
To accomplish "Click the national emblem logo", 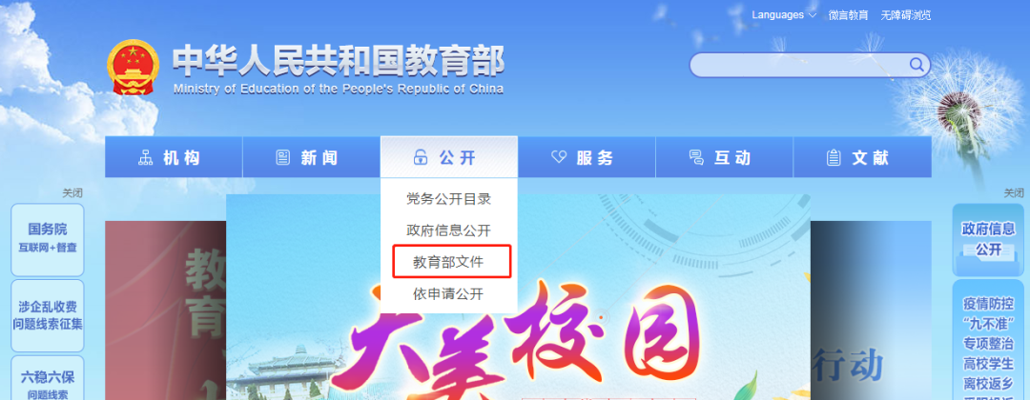I will pyautogui.click(x=133, y=68).
